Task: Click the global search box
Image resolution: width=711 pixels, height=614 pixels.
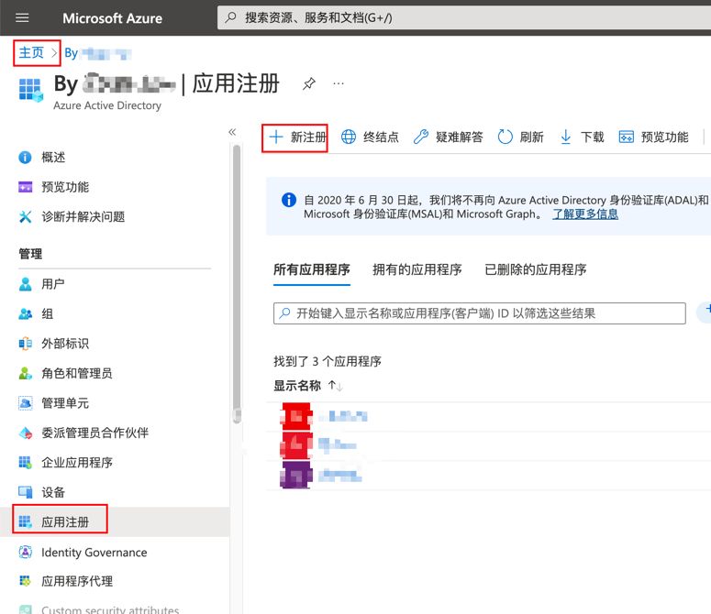Action: tap(459, 17)
